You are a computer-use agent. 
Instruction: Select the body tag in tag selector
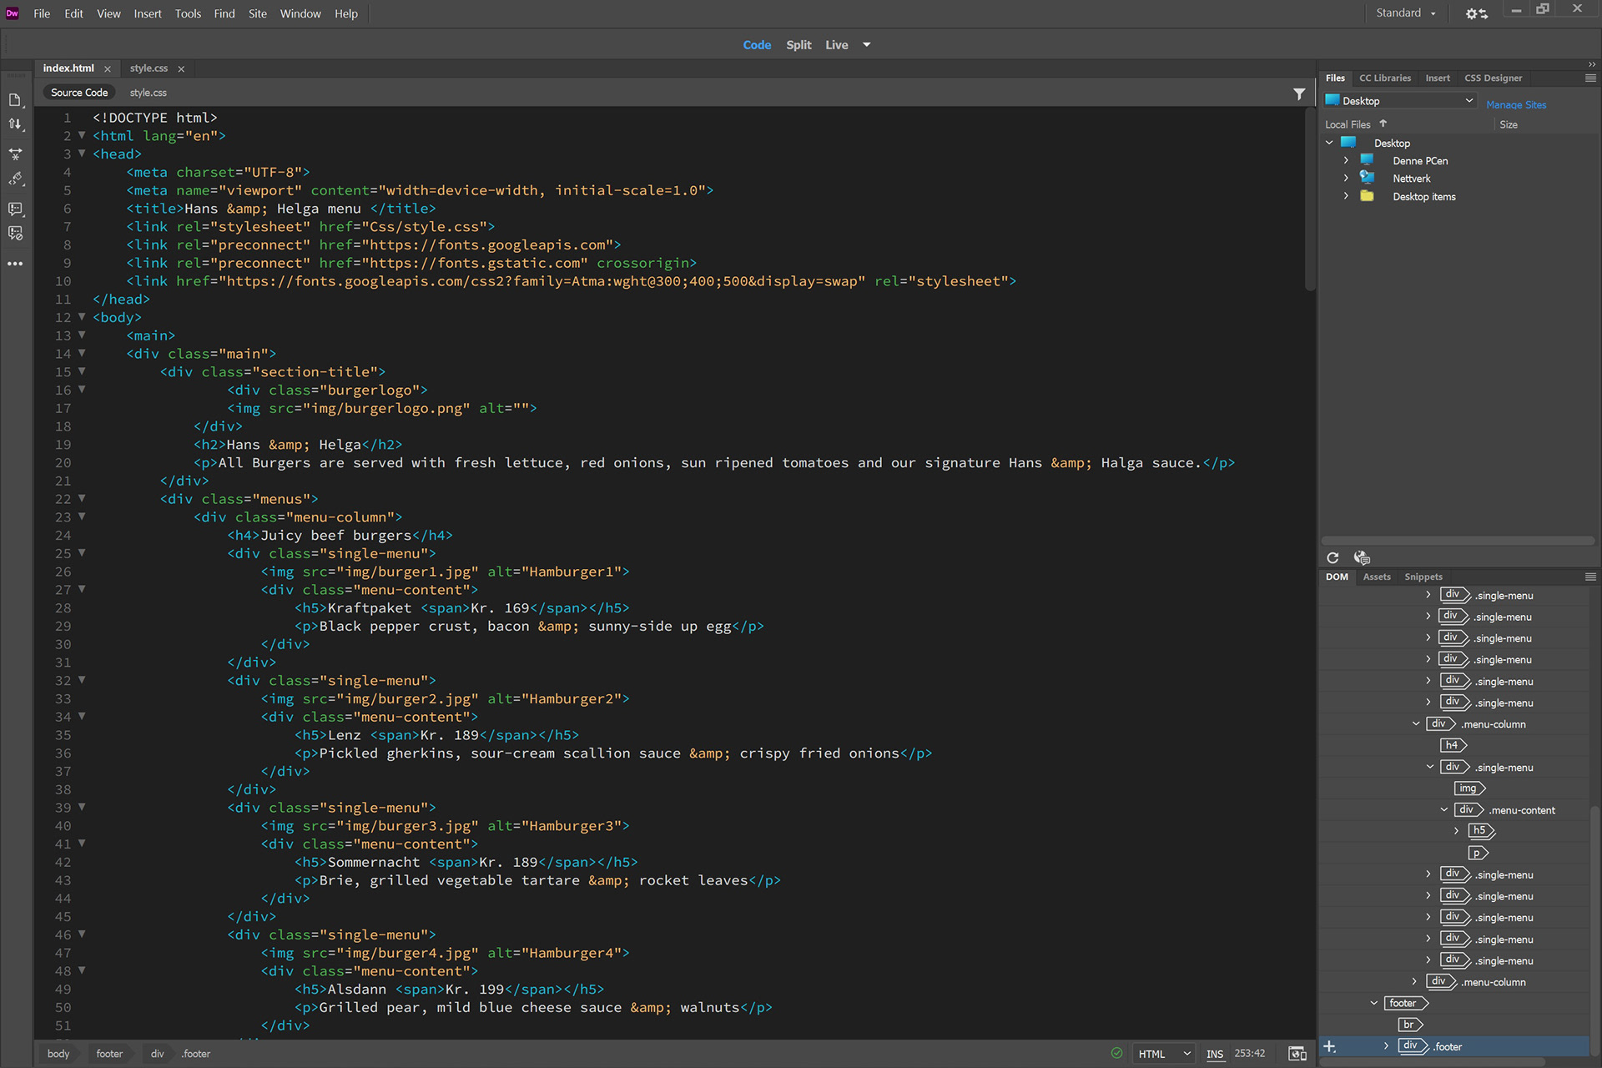click(58, 1054)
